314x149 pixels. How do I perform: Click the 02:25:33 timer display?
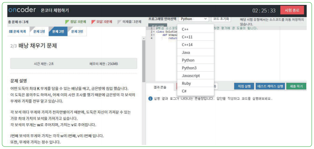click(264, 11)
